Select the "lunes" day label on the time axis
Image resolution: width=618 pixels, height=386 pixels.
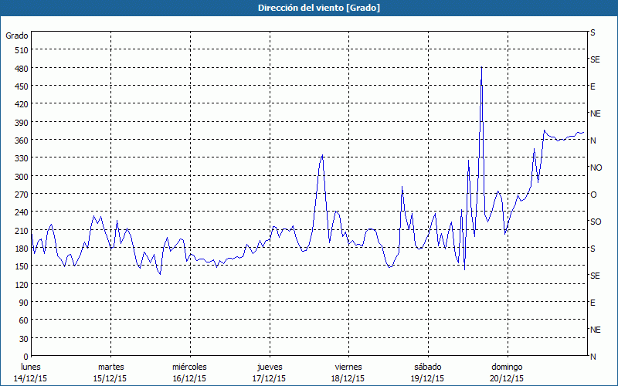[x=31, y=367]
